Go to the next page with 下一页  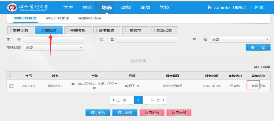(156, 100)
